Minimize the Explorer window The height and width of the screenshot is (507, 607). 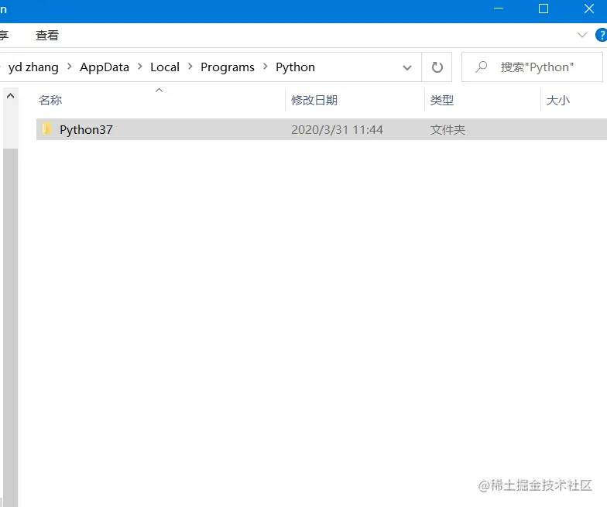coord(499,9)
